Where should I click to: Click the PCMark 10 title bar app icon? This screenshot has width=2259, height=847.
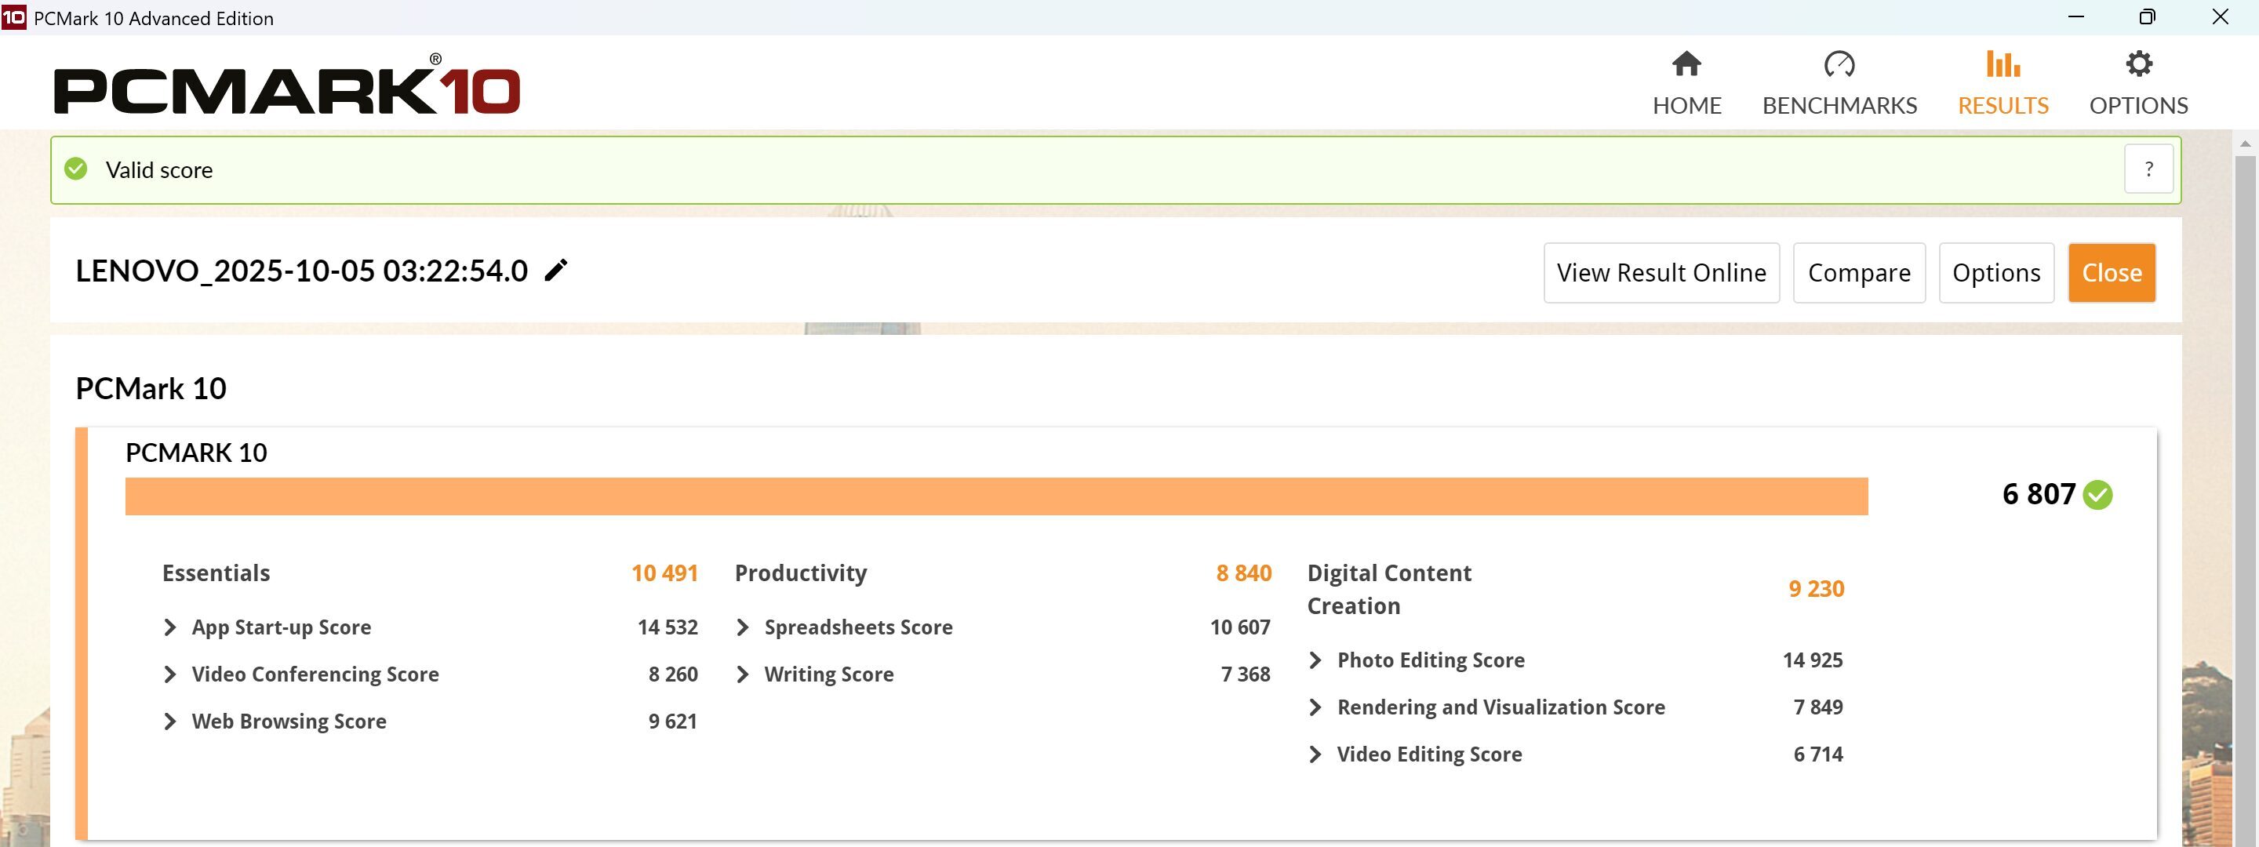(x=14, y=17)
